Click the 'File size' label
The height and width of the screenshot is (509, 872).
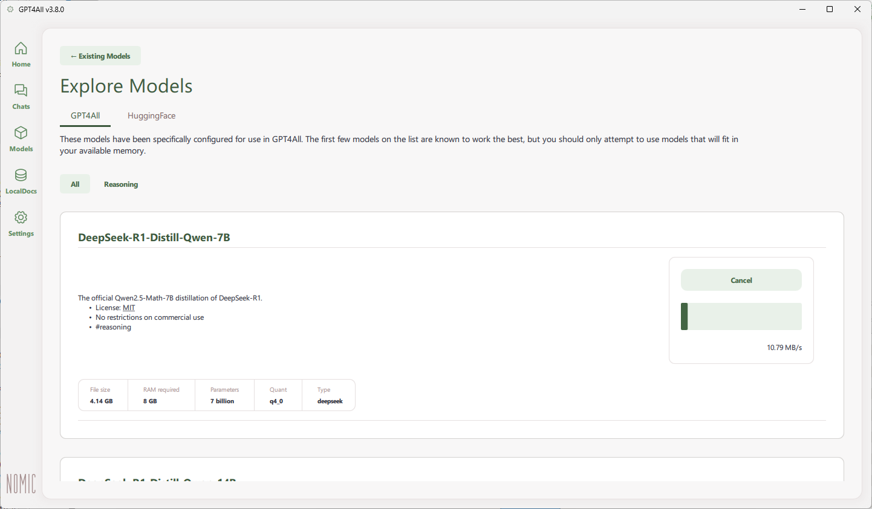pyautogui.click(x=100, y=390)
